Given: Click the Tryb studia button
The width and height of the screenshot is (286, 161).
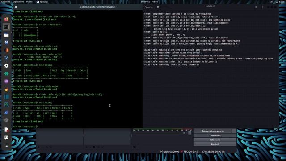Looking at the screenshot, I should [x=215, y=136].
